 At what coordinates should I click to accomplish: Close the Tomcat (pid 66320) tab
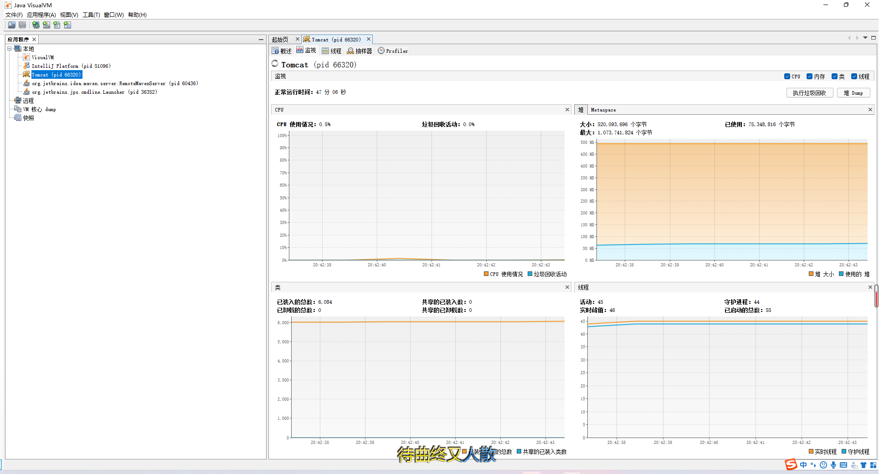click(x=369, y=39)
